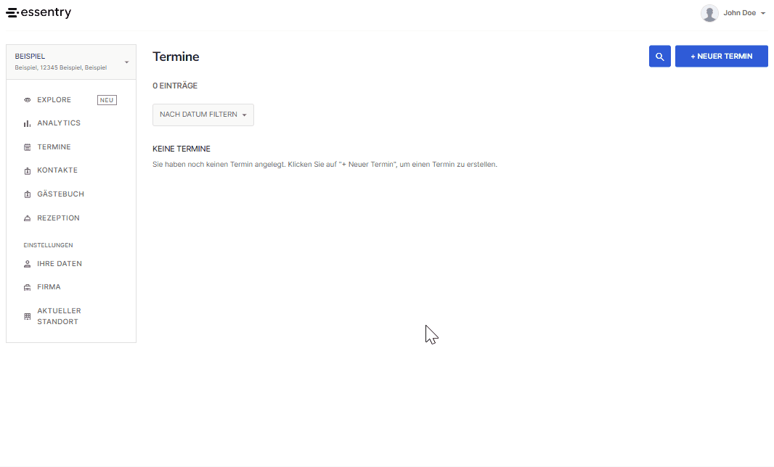The image size is (774, 467).
Task: Click the Explore eye icon
Action: coord(27,100)
